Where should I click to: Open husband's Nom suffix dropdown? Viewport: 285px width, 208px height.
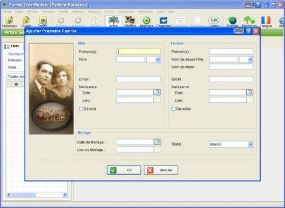pyautogui.click(x=158, y=60)
